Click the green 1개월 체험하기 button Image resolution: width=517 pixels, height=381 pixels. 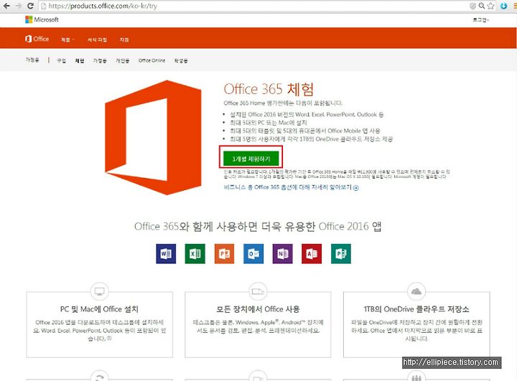coord(251,159)
